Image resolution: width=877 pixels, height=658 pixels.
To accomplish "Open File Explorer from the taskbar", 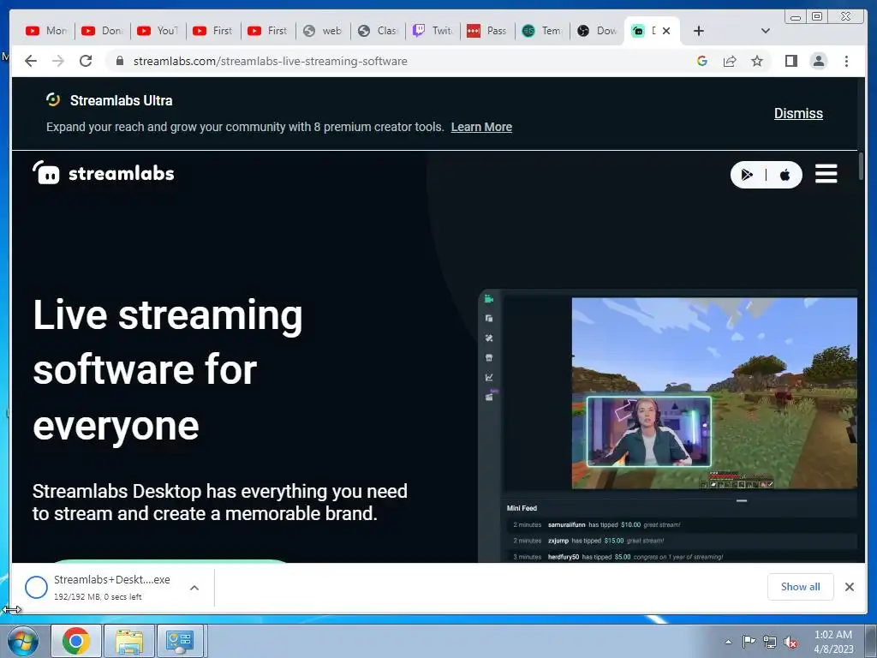I will (129, 641).
